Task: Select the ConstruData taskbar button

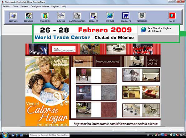Action: (x=49, y=135)
